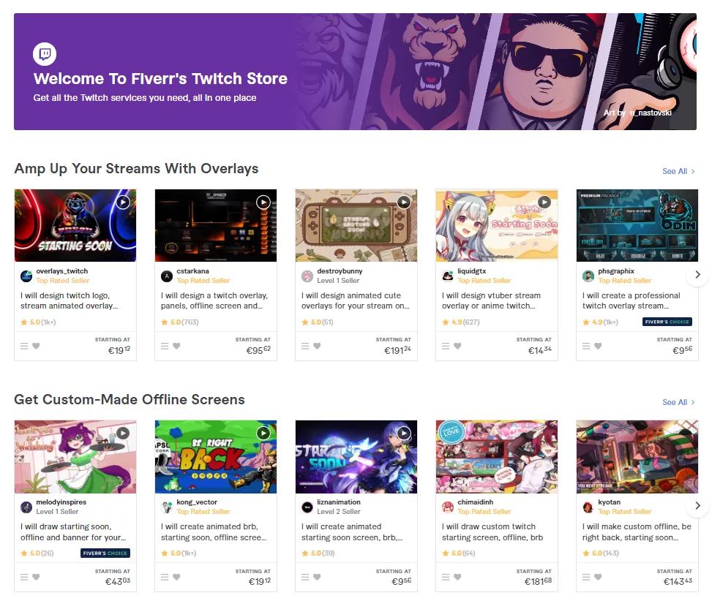Open list menu icon on melodyinspires card
This screenshot has height=609, width=712.
tap(24, 577)
